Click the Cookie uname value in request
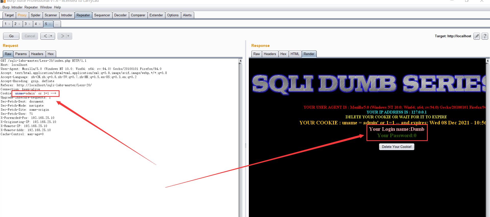The height and width of the screenshot is (217, 490). pos(35,93)
